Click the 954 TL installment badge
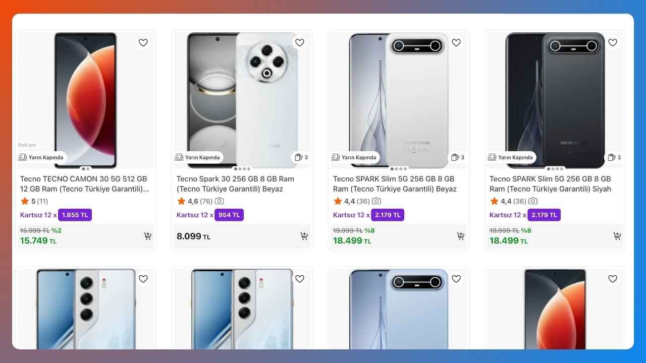The image size is (646, 363). click(x=229, y=215)
